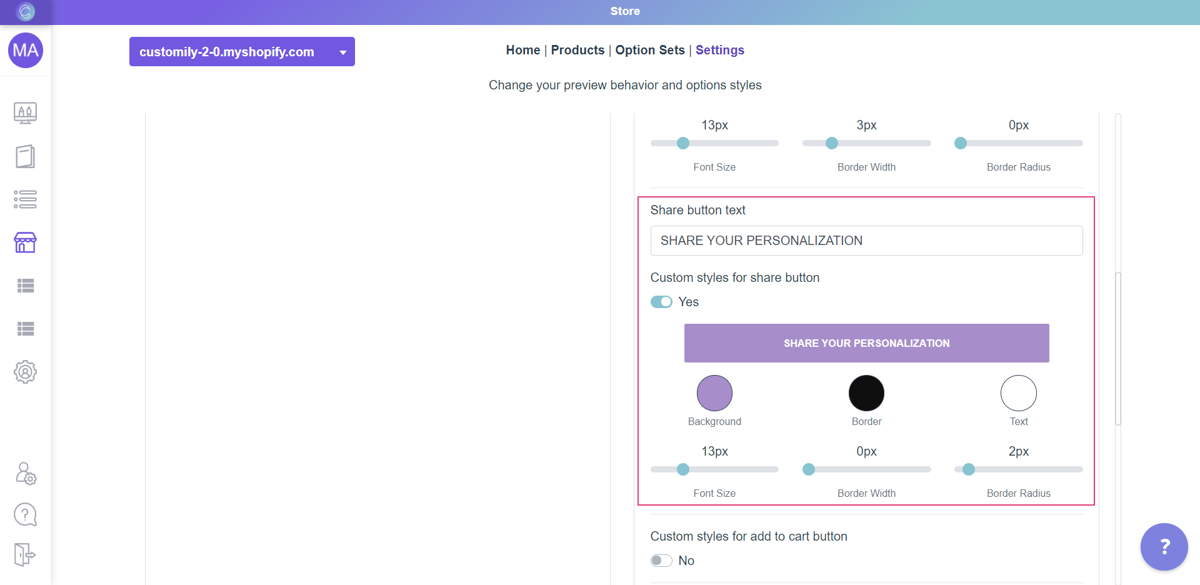The width and height of the screenshot is (1200, 585).
Task: Select the catalog/book icon in sidebar
Action: pyautogui.click(x=25, y=156)
